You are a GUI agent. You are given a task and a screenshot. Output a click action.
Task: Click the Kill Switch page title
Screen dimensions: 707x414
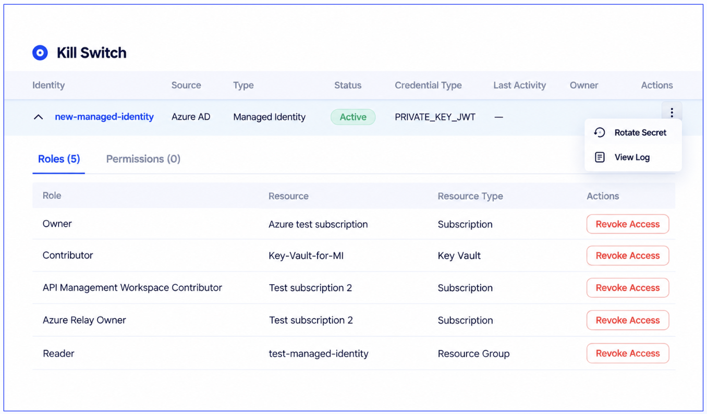tap(91, 53)
